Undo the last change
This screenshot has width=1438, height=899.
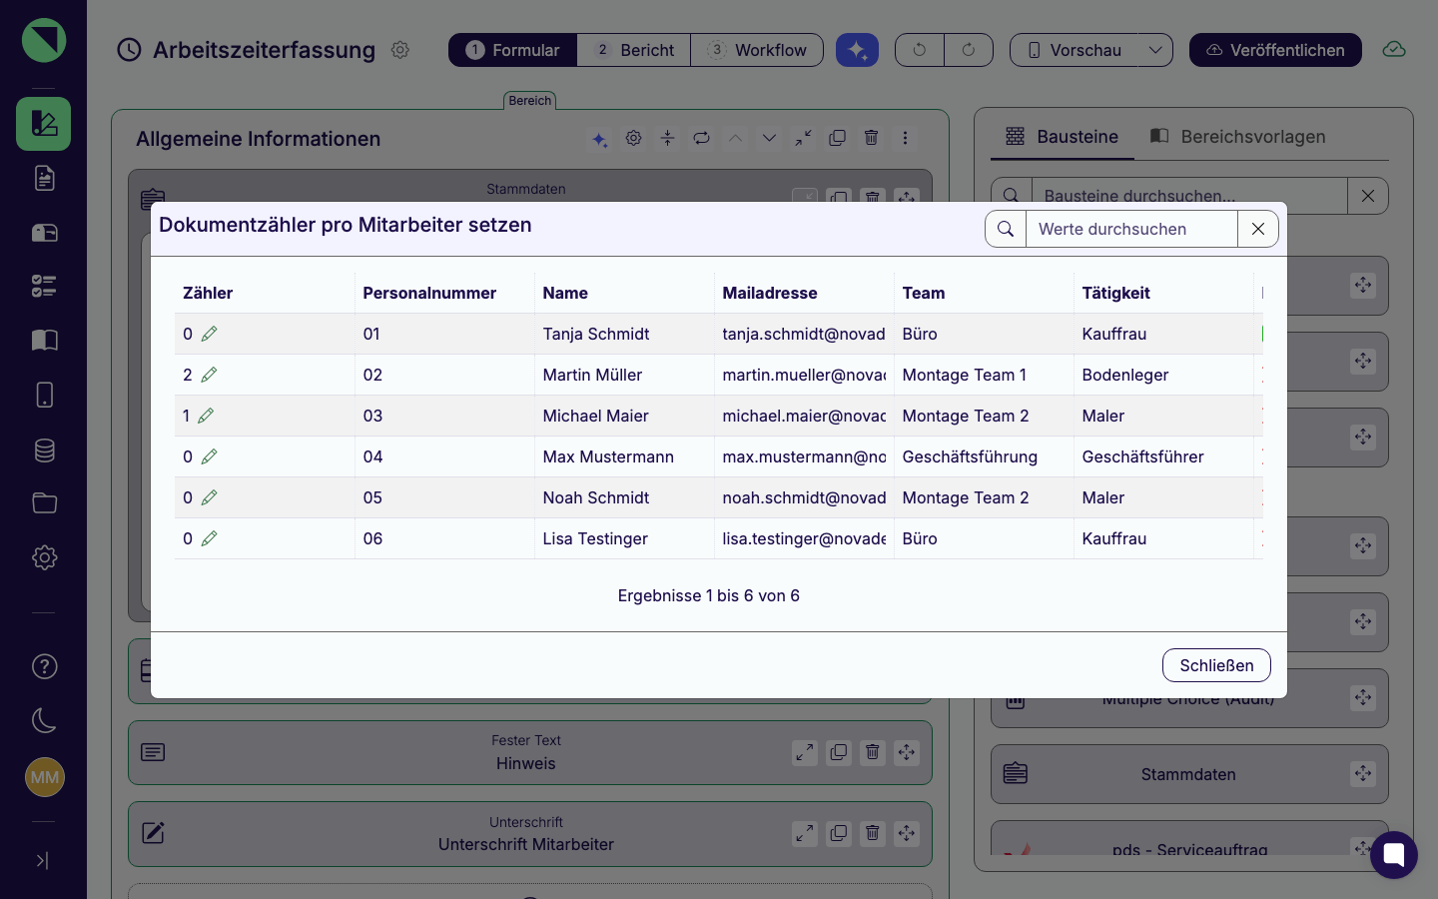[x=920, y=50]
